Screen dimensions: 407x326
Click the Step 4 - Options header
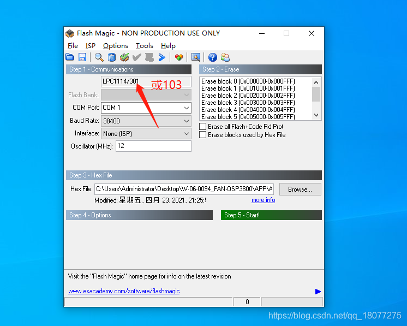click(x=139, y=215)
